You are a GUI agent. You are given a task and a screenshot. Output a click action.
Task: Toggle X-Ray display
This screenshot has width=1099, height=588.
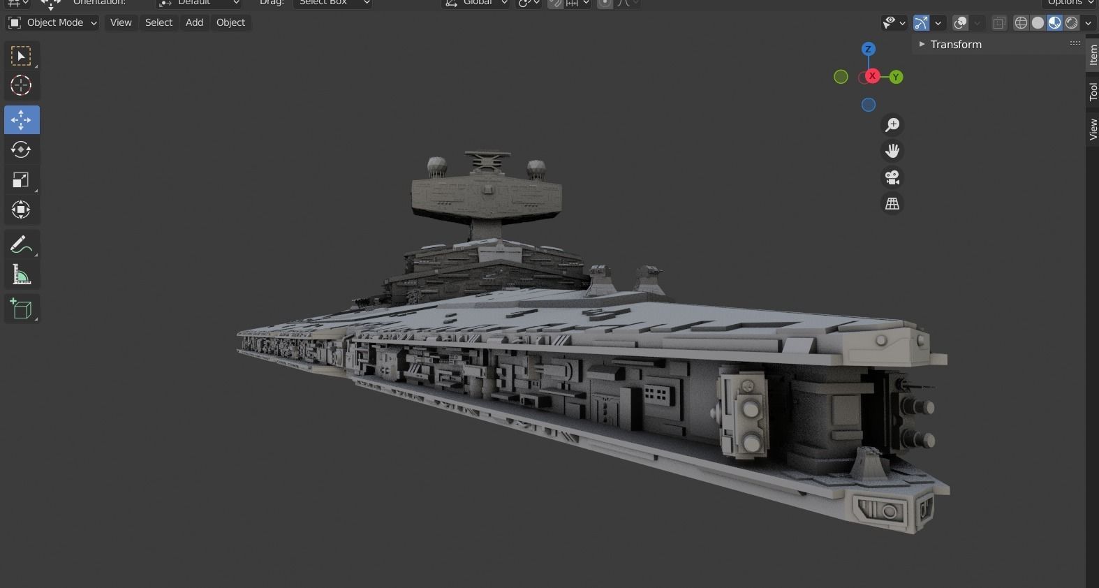coord(999,23)
